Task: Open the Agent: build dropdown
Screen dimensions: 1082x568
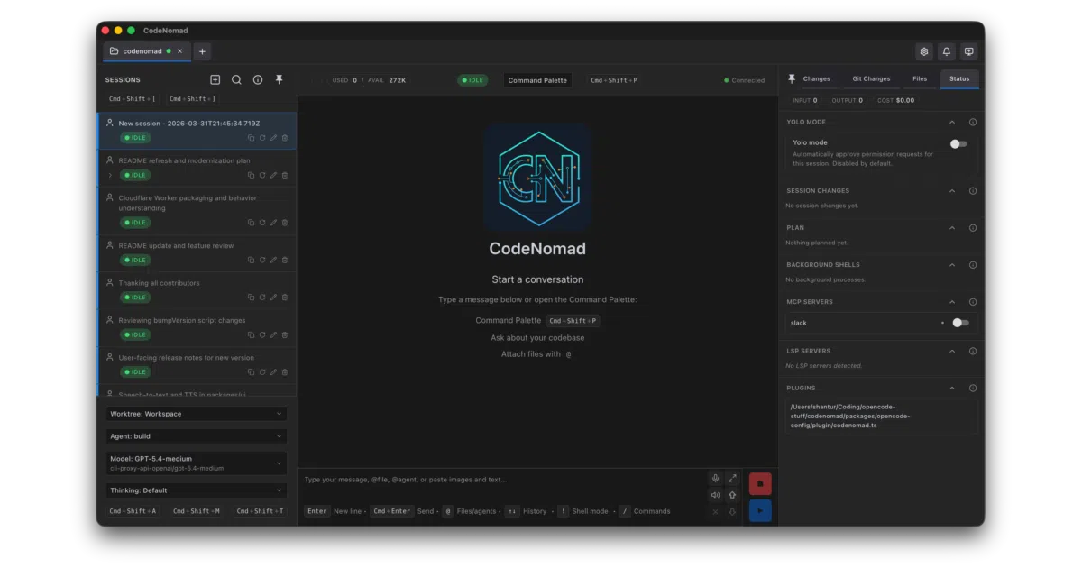Action: pyautogui.click(x=196, y=436)
